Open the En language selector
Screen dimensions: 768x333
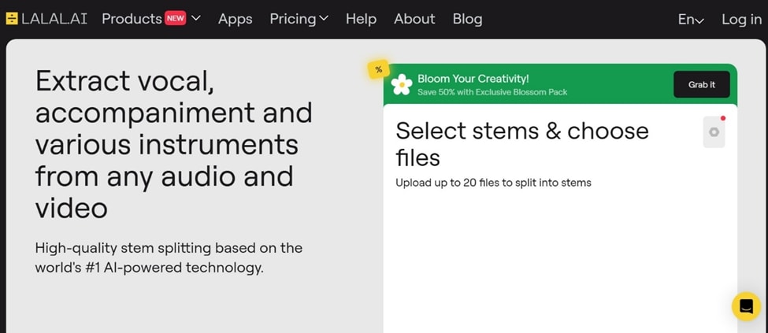pyautogui.click(x=691, y=19)
